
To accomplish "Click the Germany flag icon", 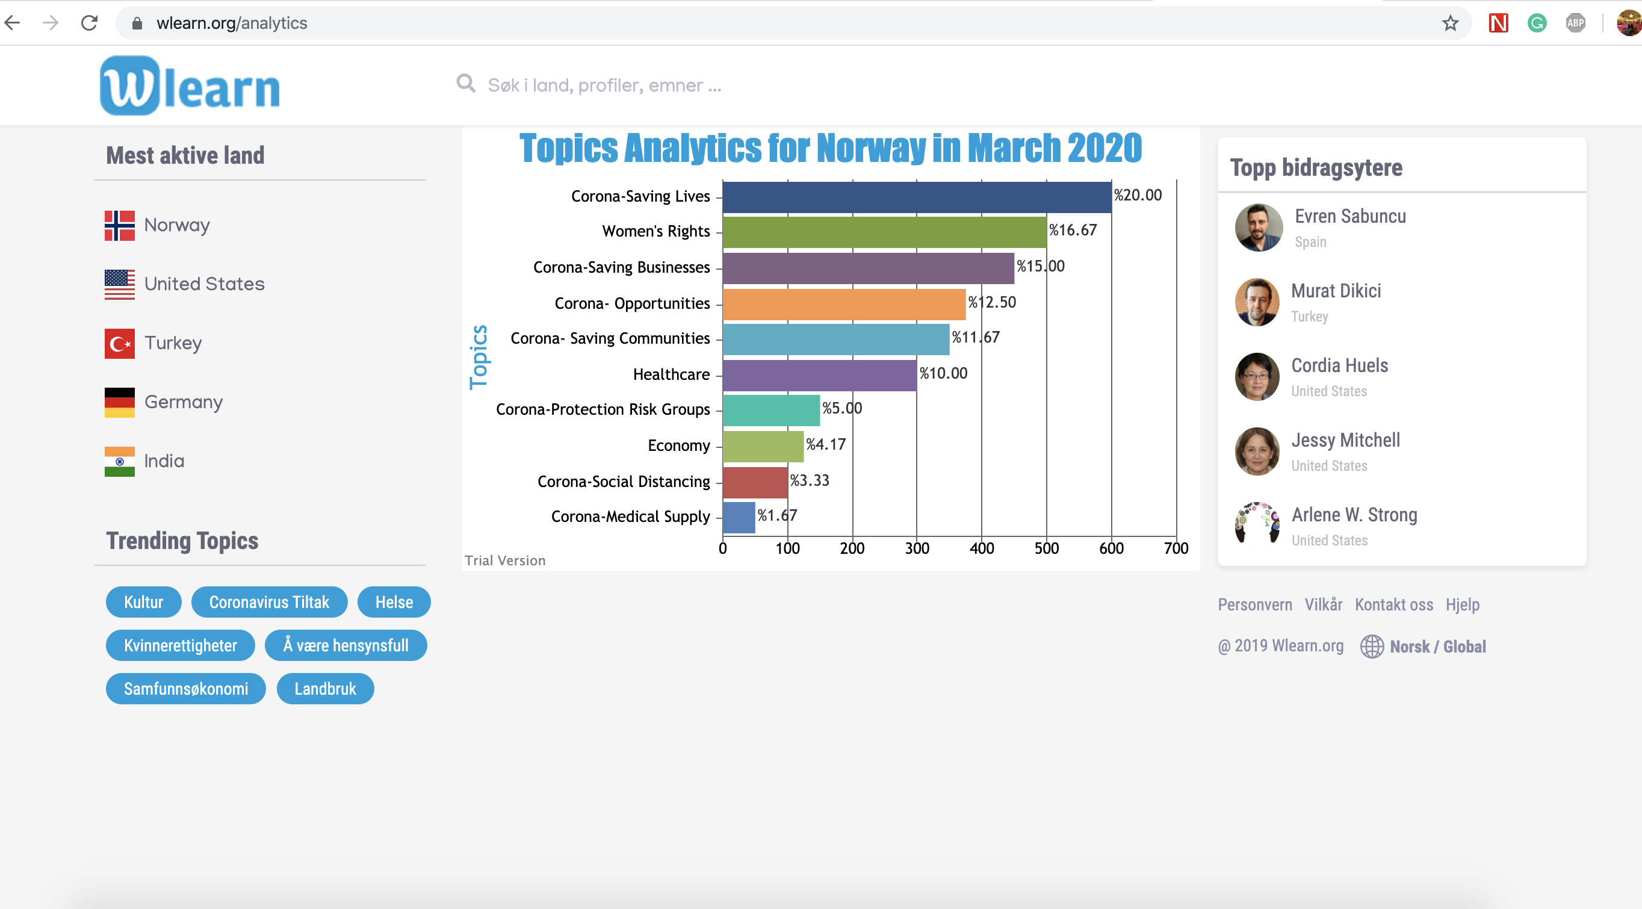I will pyautogui.click(x=119, y=402).
